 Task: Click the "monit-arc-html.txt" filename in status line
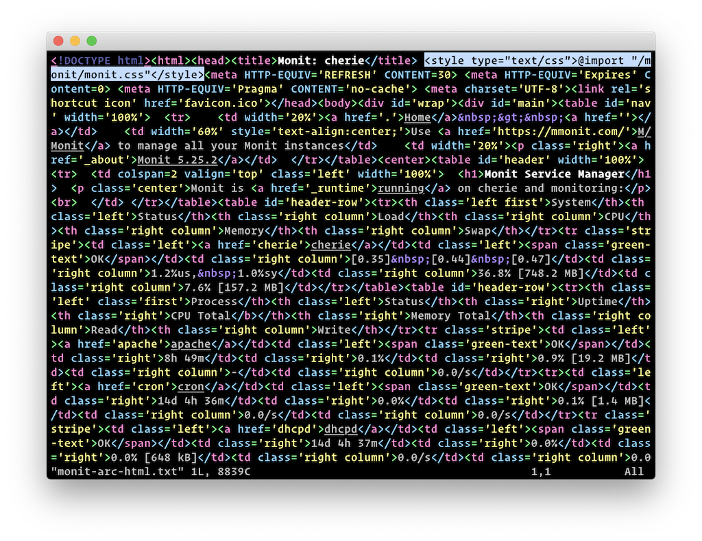(118, 472)
